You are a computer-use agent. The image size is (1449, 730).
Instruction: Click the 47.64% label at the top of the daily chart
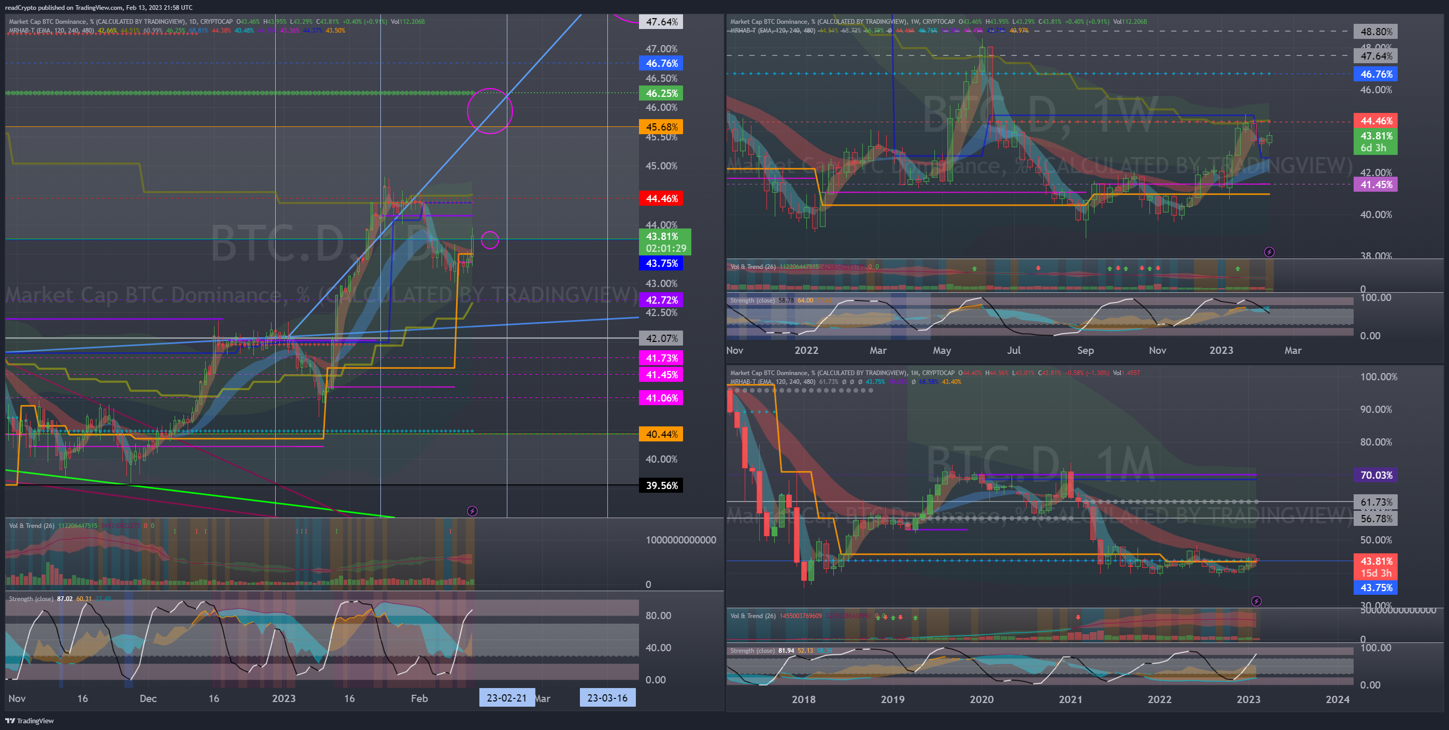pyautogui.click(x=661, y=22)
